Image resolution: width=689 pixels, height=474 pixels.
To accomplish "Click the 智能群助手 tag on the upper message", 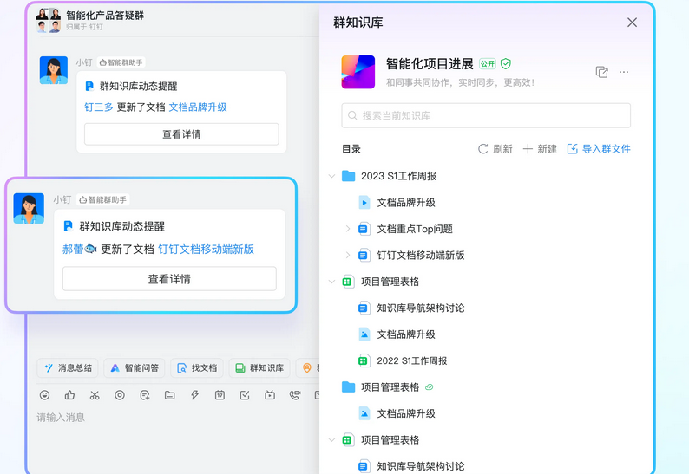I will [121, 62].
